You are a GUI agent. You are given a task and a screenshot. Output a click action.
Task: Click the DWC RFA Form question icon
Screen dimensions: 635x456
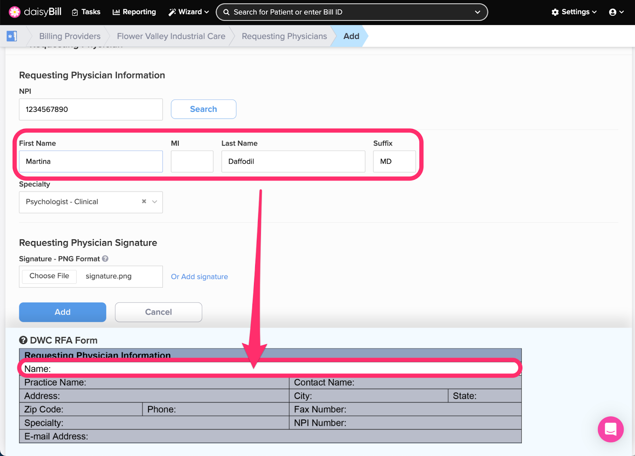click(x=23, y=340)
